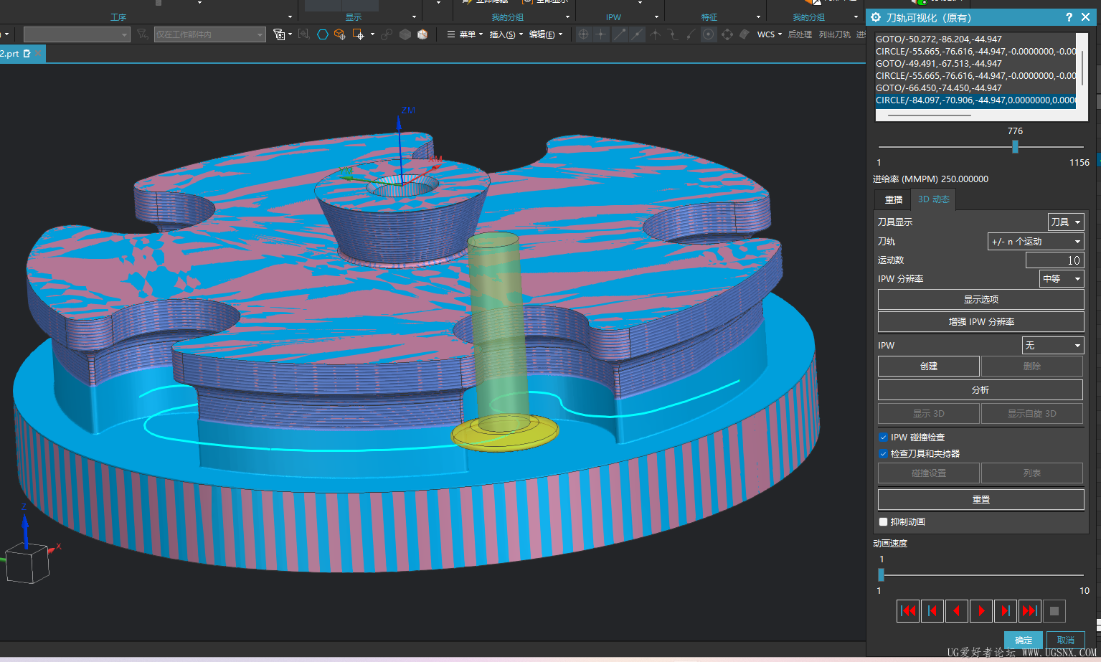The height and width of the screenshot is (662, 1101).
Task: Open the 菜单 menu
Action: coord(465,34)
